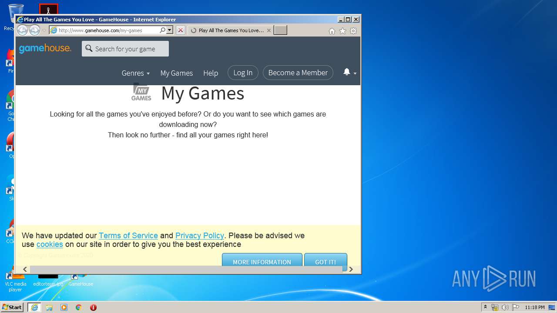Open the Favorites star icon
Screen dimensions: 557x313
click(x=342, y=31)
